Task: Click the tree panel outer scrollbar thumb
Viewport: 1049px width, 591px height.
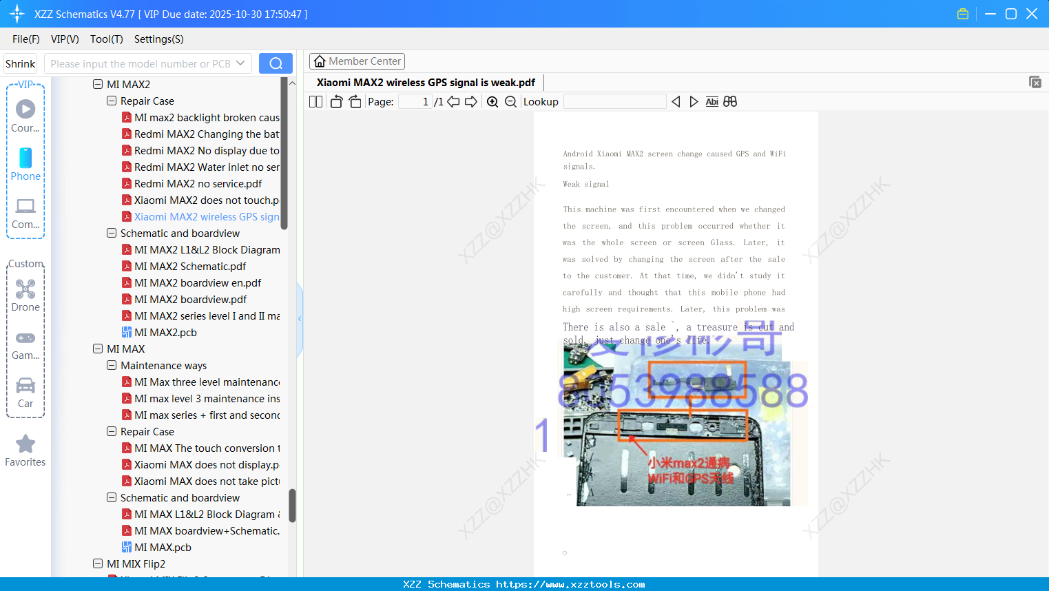Action: 292,506
